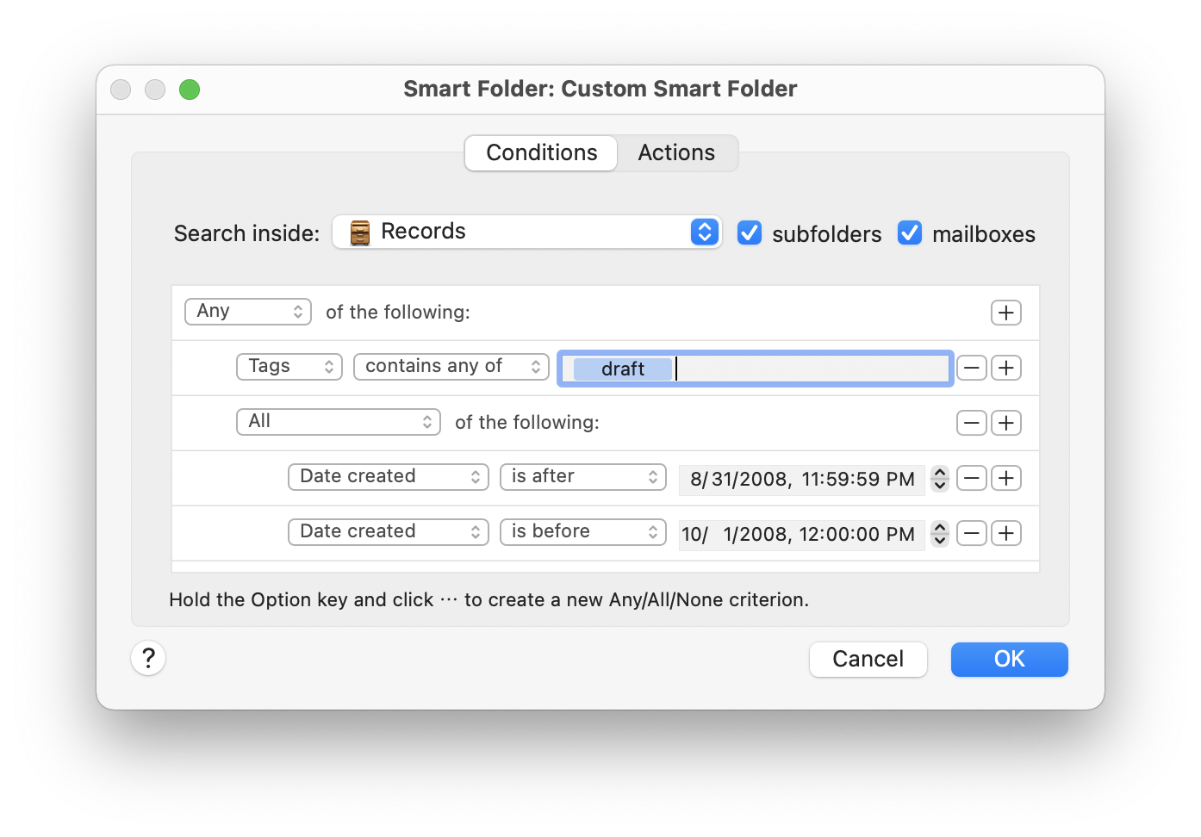Add criterion with plus in Any row
1201x837 pixels.
pos(1006,313)
